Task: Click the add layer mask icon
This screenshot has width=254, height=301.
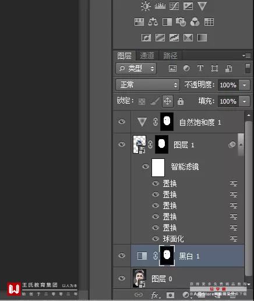Action: 170,295
